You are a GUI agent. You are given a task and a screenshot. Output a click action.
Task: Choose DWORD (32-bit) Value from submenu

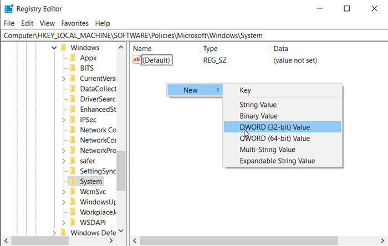pyautogui.click(x=274, y=127)
